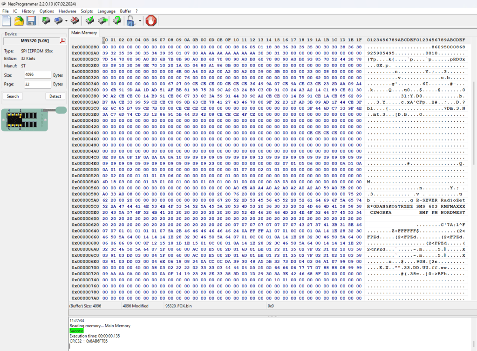Viewport: 477px width, 351px height.
Task: Click the Read IC chip icon
Action: [x=46, y=20]
